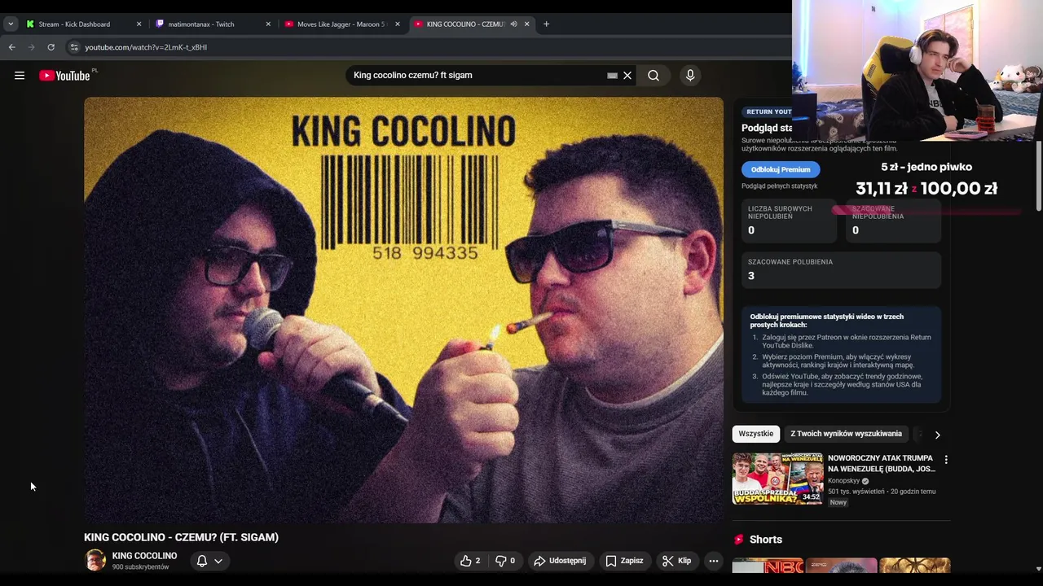Click the page scrollbar thumb
This screenshot has width=1043, height=586.
1038,177
